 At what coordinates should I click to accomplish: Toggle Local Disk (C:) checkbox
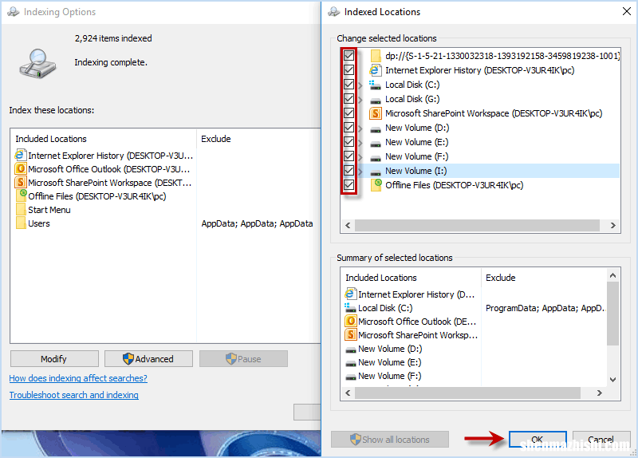(x=349, y=85)
